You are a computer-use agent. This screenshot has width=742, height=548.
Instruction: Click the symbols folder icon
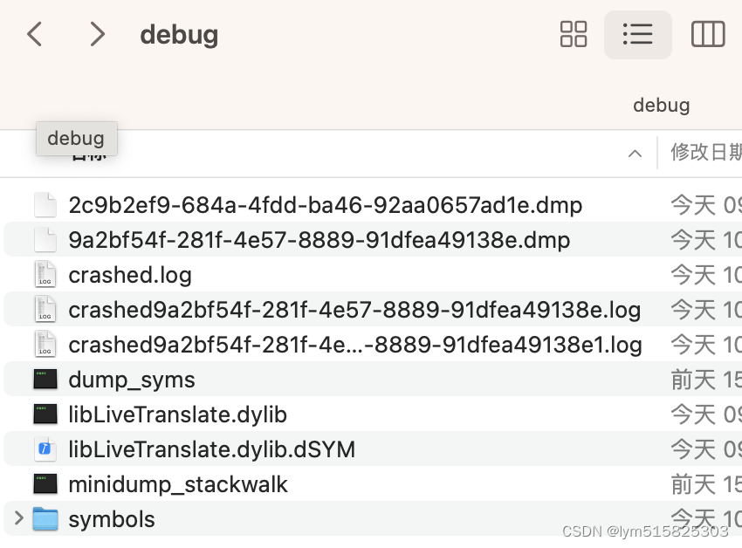(x=45, y=518)
